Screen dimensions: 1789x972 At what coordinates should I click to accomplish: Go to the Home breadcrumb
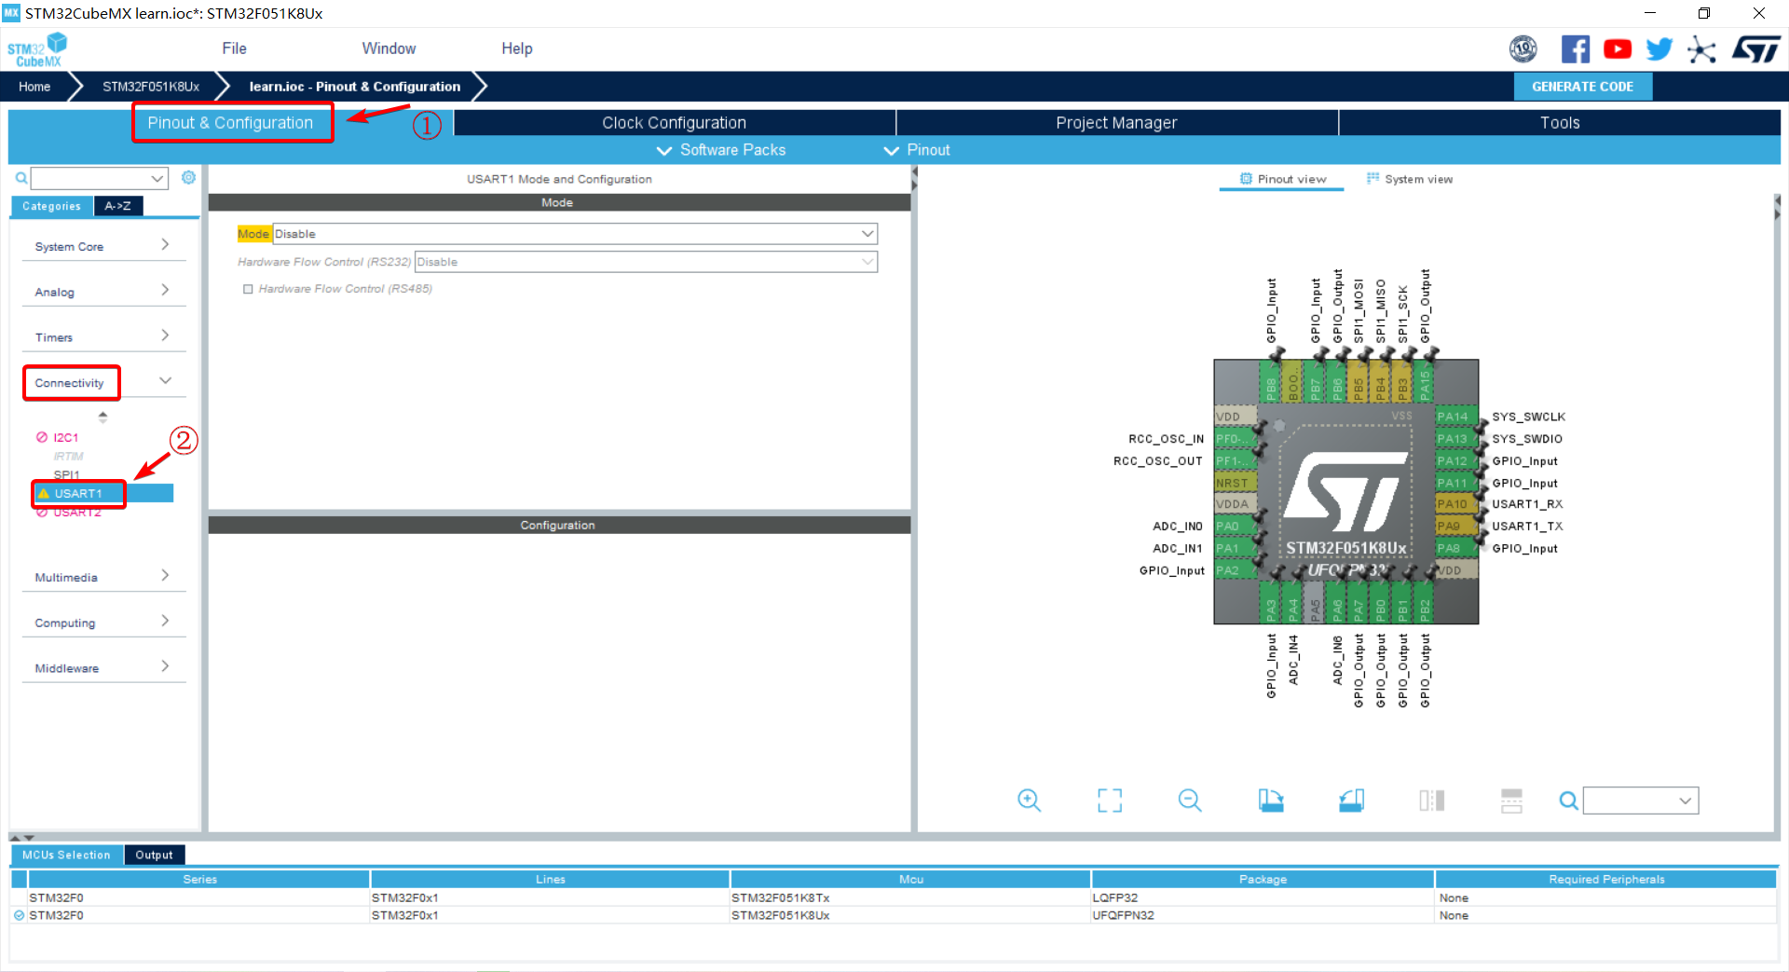(x=34, y=87)
